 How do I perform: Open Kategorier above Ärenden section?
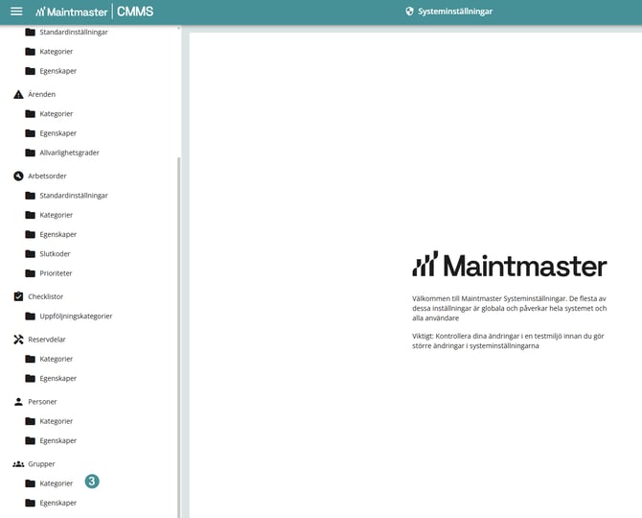[x=57, y=51]
